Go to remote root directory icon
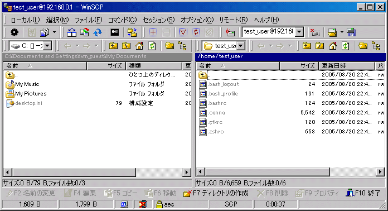Screen dimensions: 388x211 319,46
